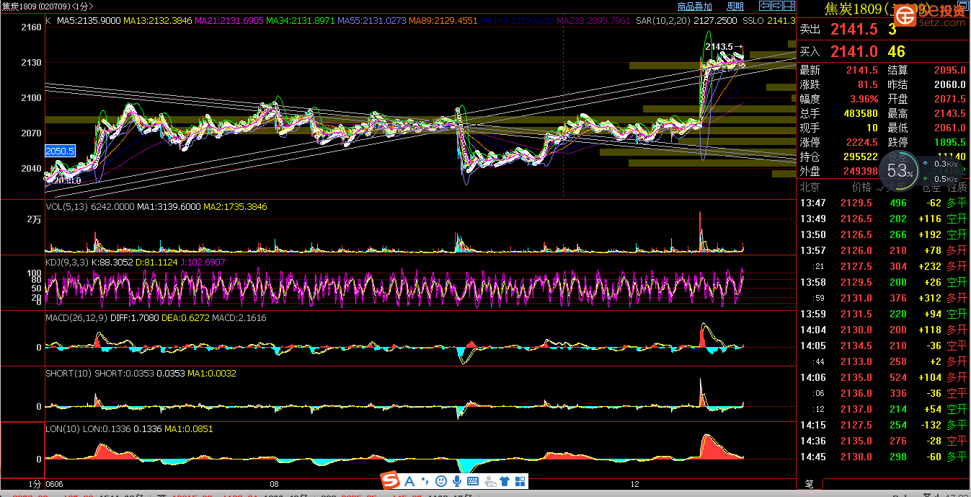The image size is (971, 497).
Task: Select the 13:57 trade row
Action: [884, 250]
